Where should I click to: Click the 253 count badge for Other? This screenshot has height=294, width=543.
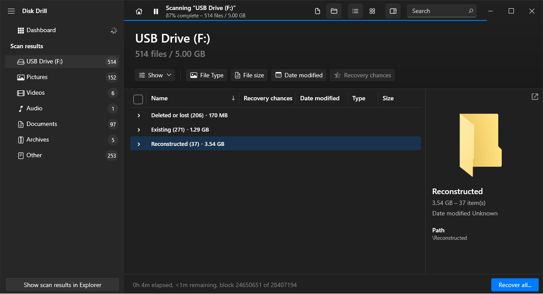[112, 155]
